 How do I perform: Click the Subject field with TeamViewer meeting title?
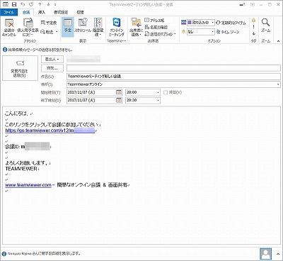coord(173,77)
